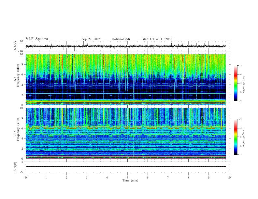Click the ch.1 spectrogram color bar
The width and height of the screenshot is (258, 199).
[236, 83]
